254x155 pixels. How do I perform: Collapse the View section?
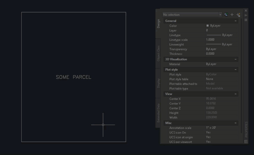pos(235,94)
